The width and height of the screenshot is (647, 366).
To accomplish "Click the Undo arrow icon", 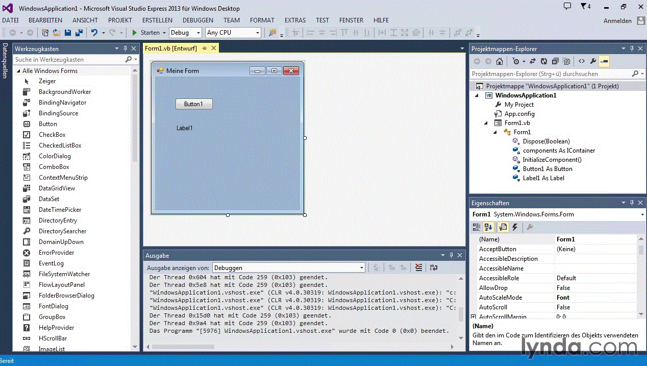I will point(94,33).
